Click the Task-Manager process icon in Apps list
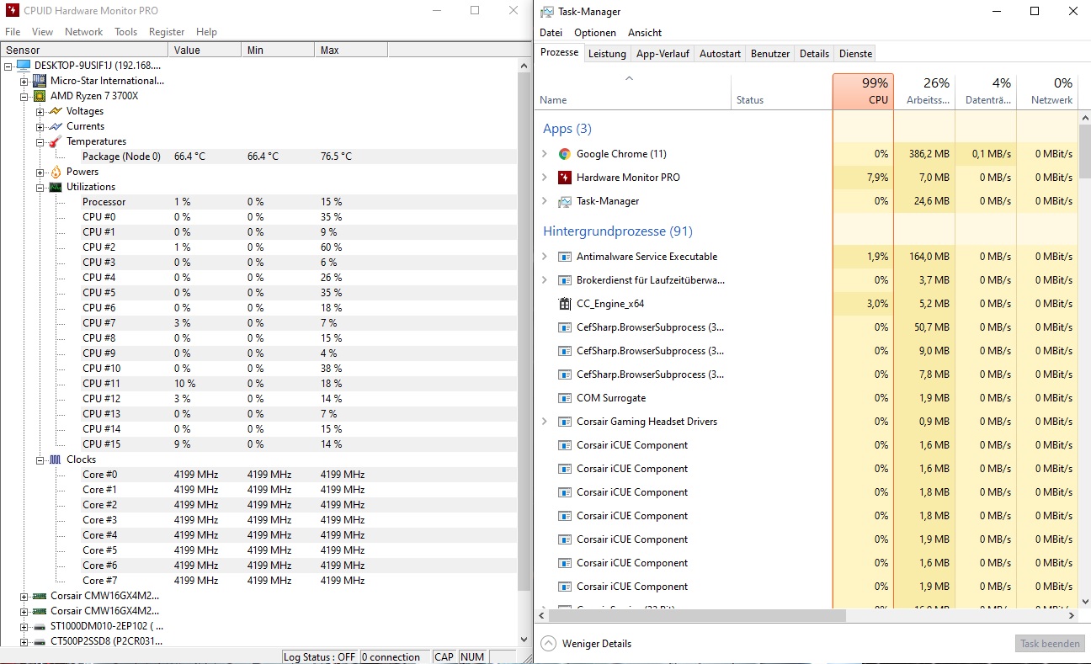Viewport: 1091px width, 664px height. 565,201
